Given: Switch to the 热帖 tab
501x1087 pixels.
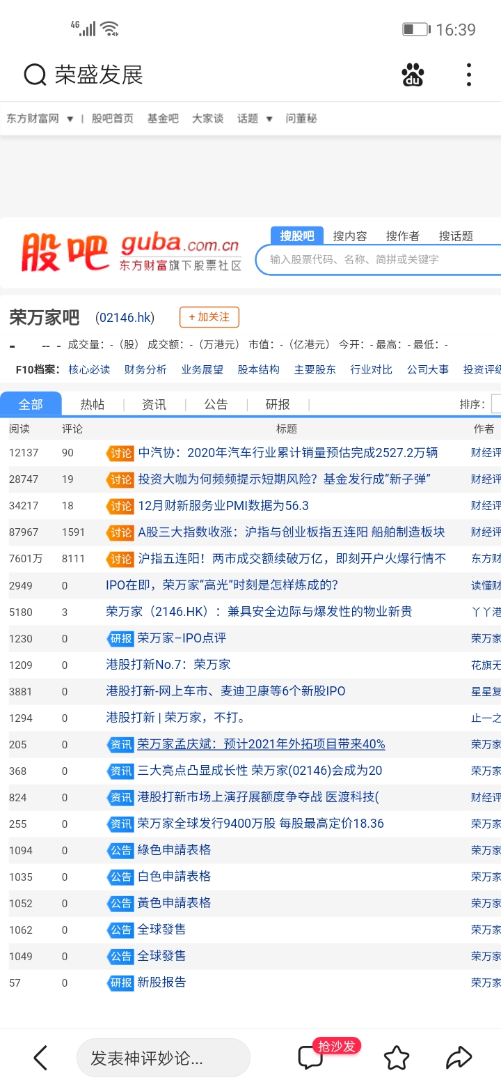Looking at the screenshot, I should (x=92, y=404).
